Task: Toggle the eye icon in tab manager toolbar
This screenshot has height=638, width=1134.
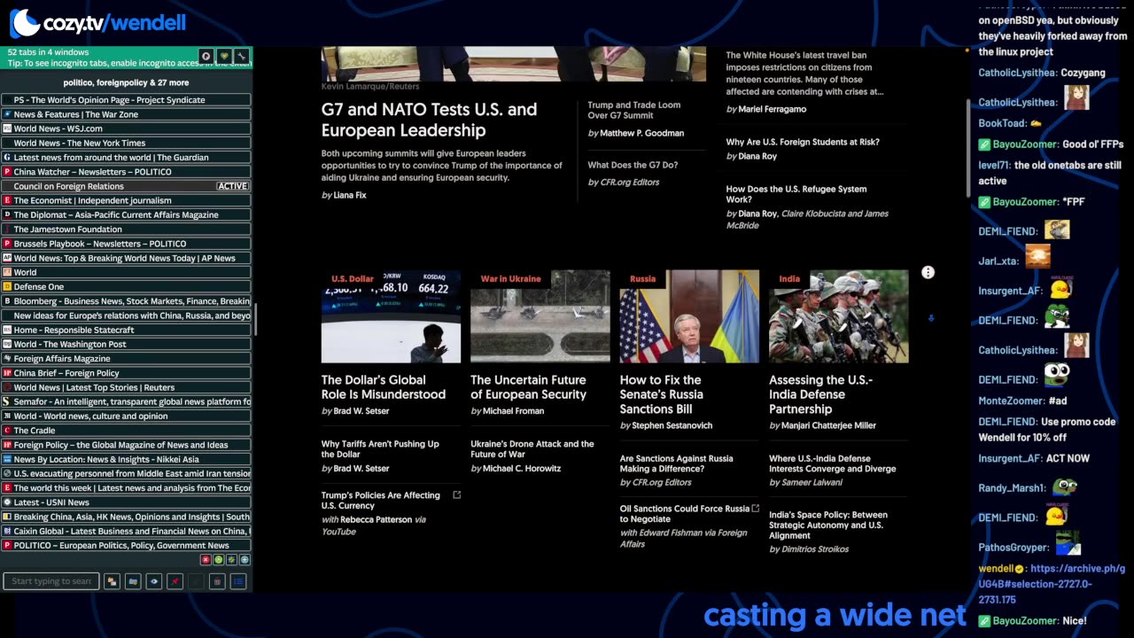Action: tap(154, 581)
